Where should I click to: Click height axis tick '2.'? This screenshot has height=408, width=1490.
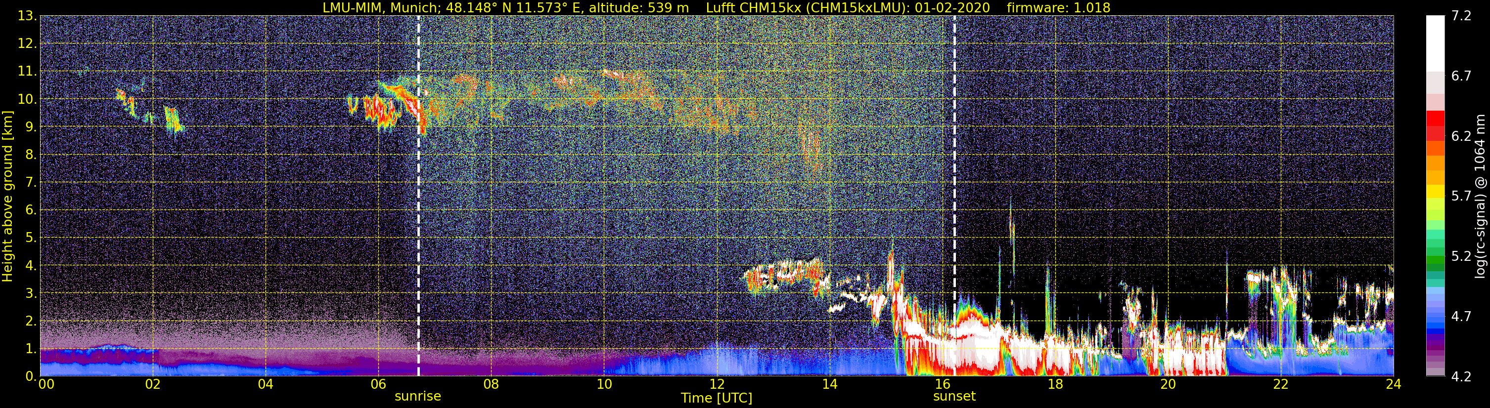[x=31, y=322]
